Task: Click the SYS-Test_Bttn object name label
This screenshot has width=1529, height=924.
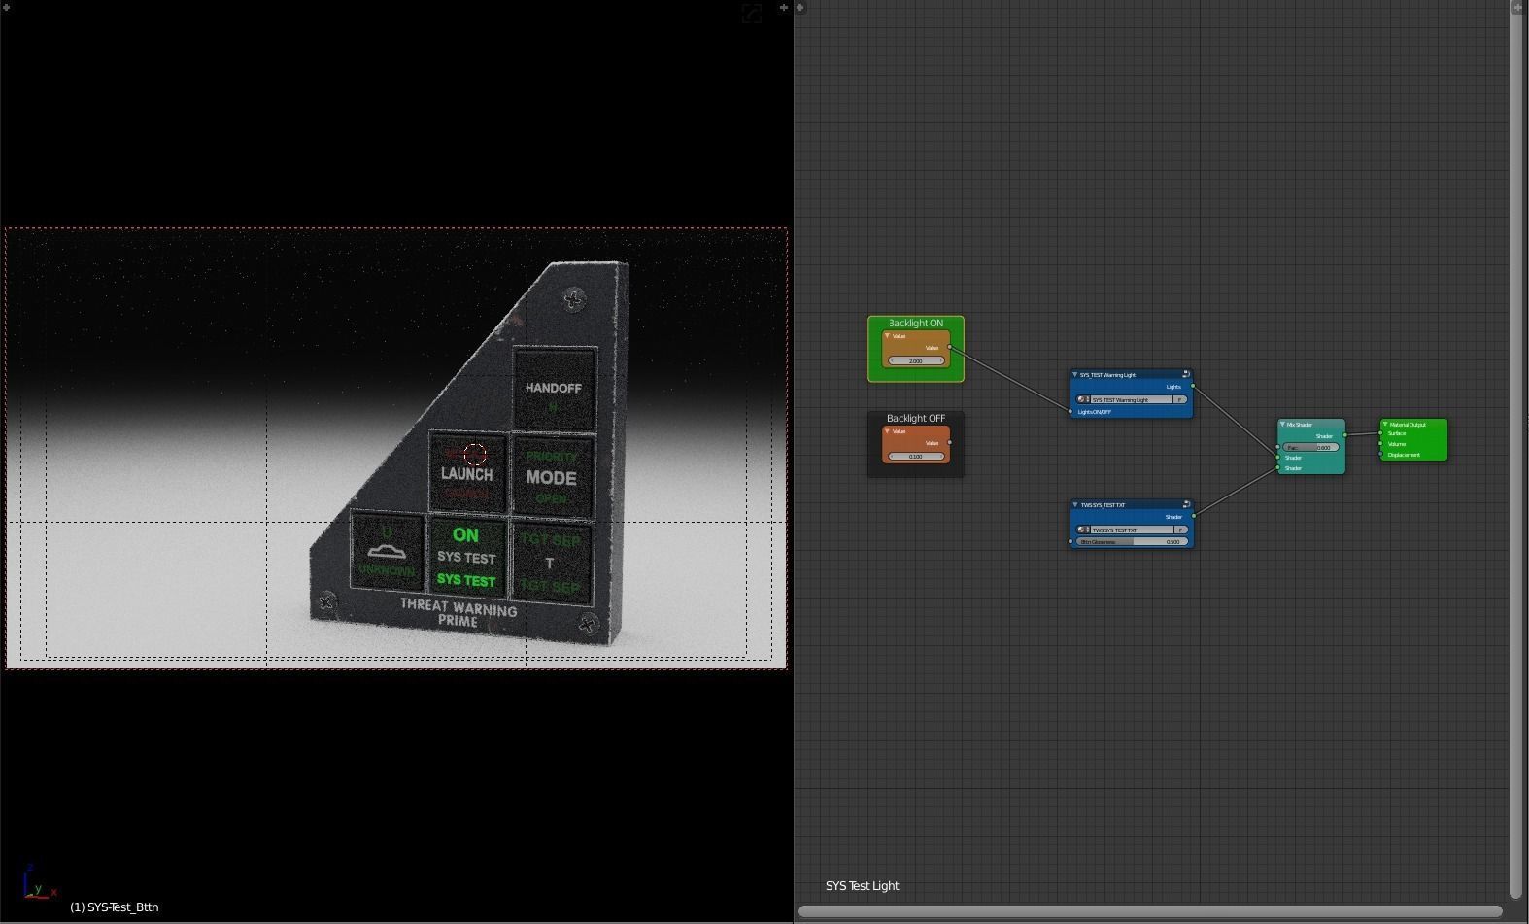Action: pos(114,907)
